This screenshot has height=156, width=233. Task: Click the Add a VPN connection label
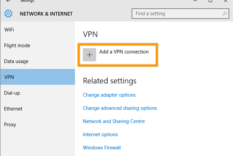tap(124, 52)
